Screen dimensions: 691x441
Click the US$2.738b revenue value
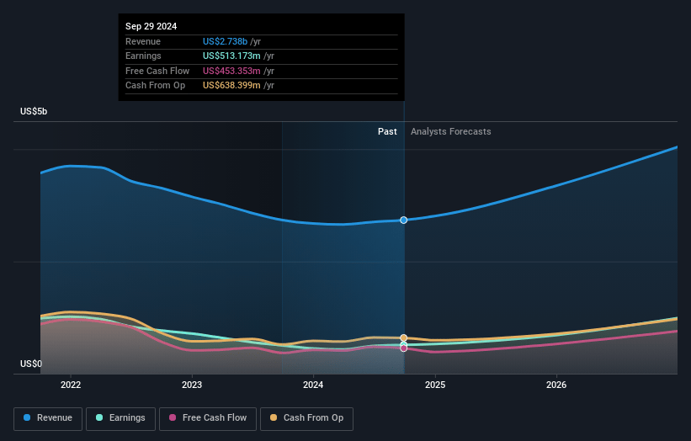coord(226,41)
